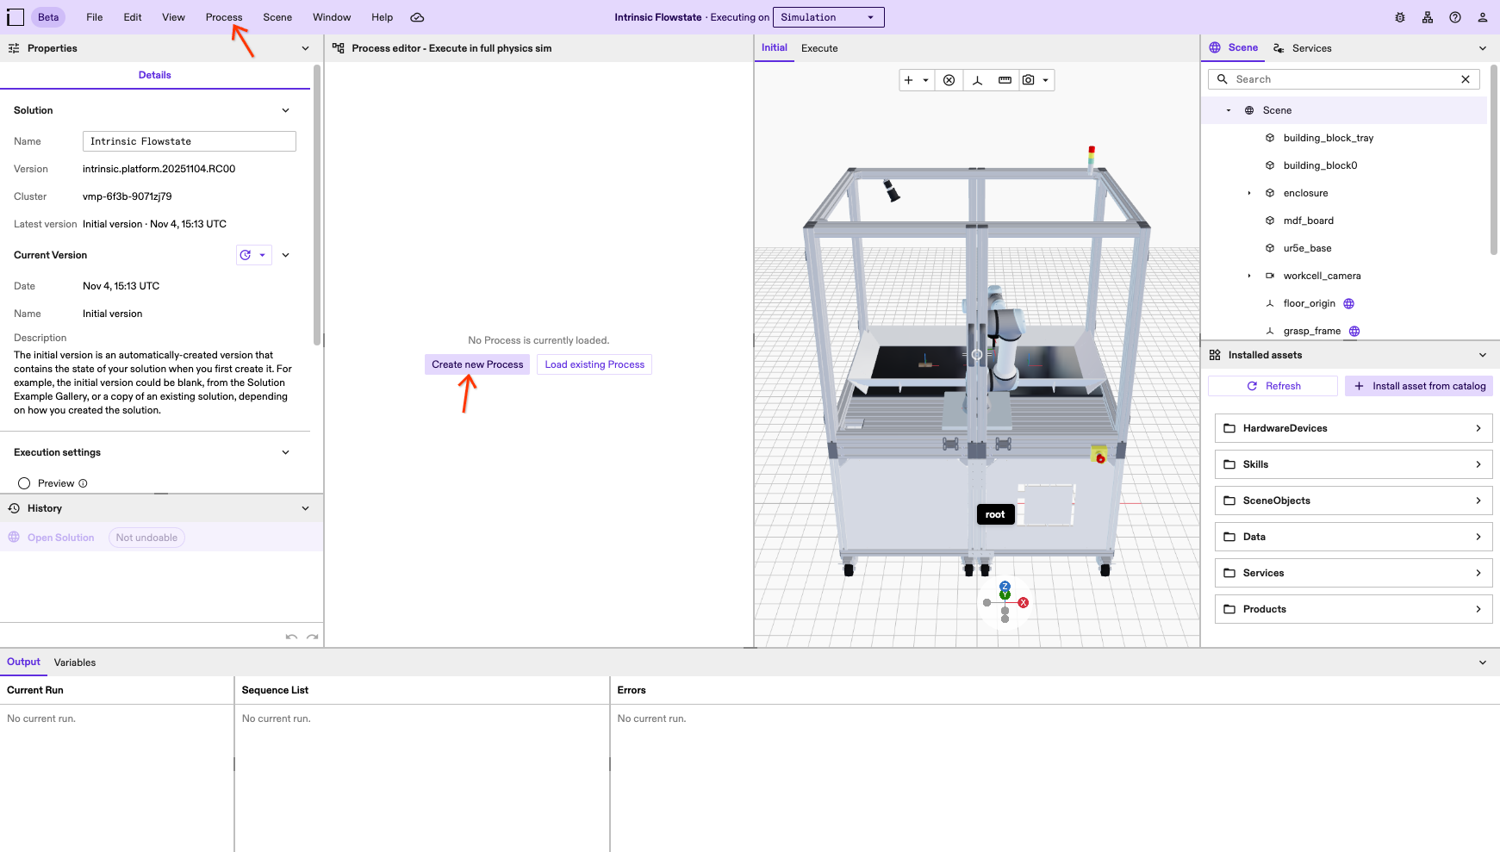Open the workcell topology icon in the top bar

point(1427,17)
